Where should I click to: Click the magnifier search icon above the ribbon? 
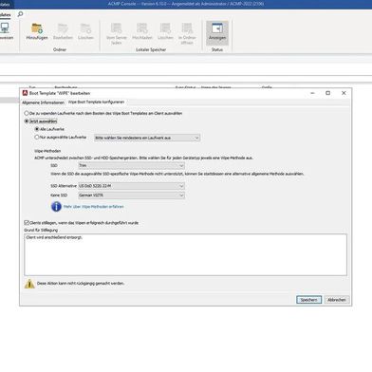coord(20,14)
